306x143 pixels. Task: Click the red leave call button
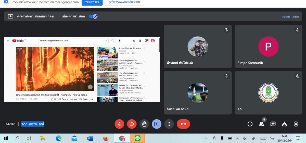(183, 124)
